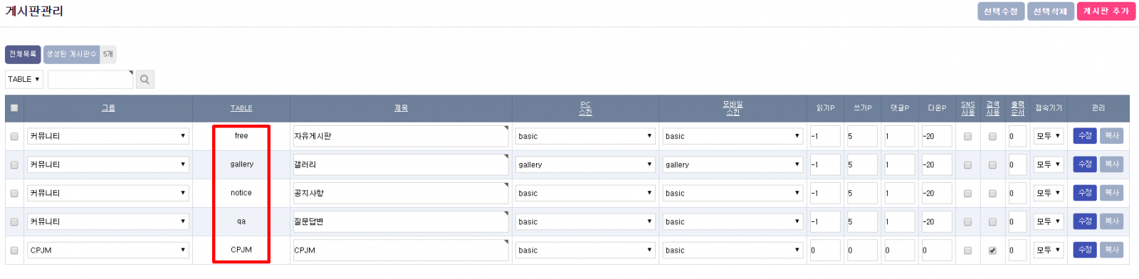Focus the search keyword input field
The height and width of the screenshot is (279, 1139).
click(90, 80)
